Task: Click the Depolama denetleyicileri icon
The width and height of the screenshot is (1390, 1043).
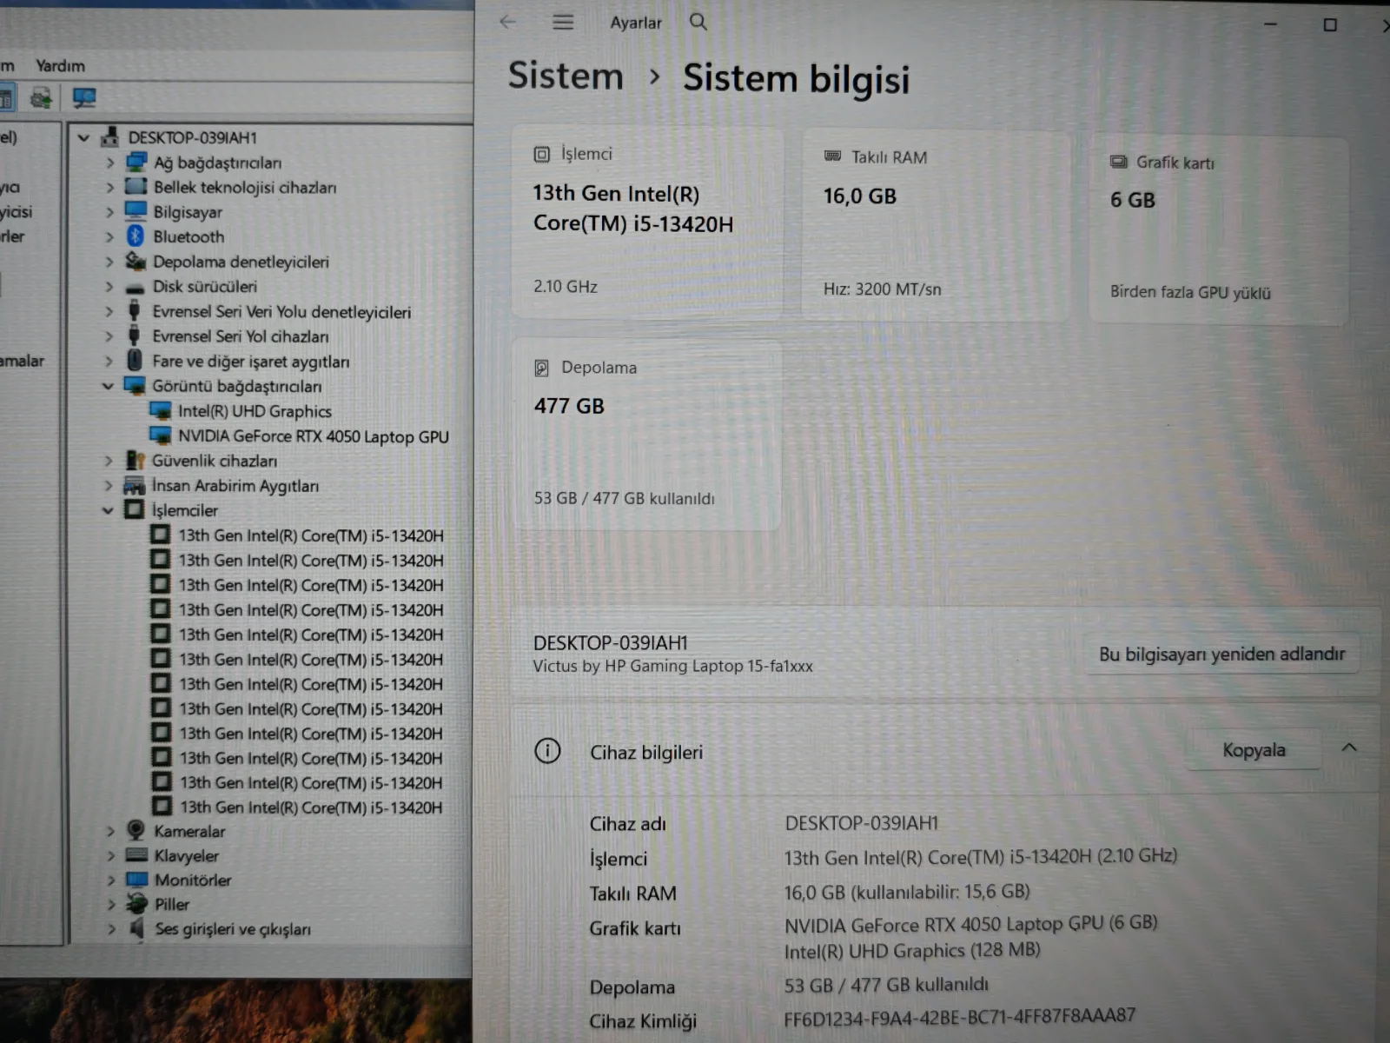Action: pyautogui.click(x=135, y=261)
